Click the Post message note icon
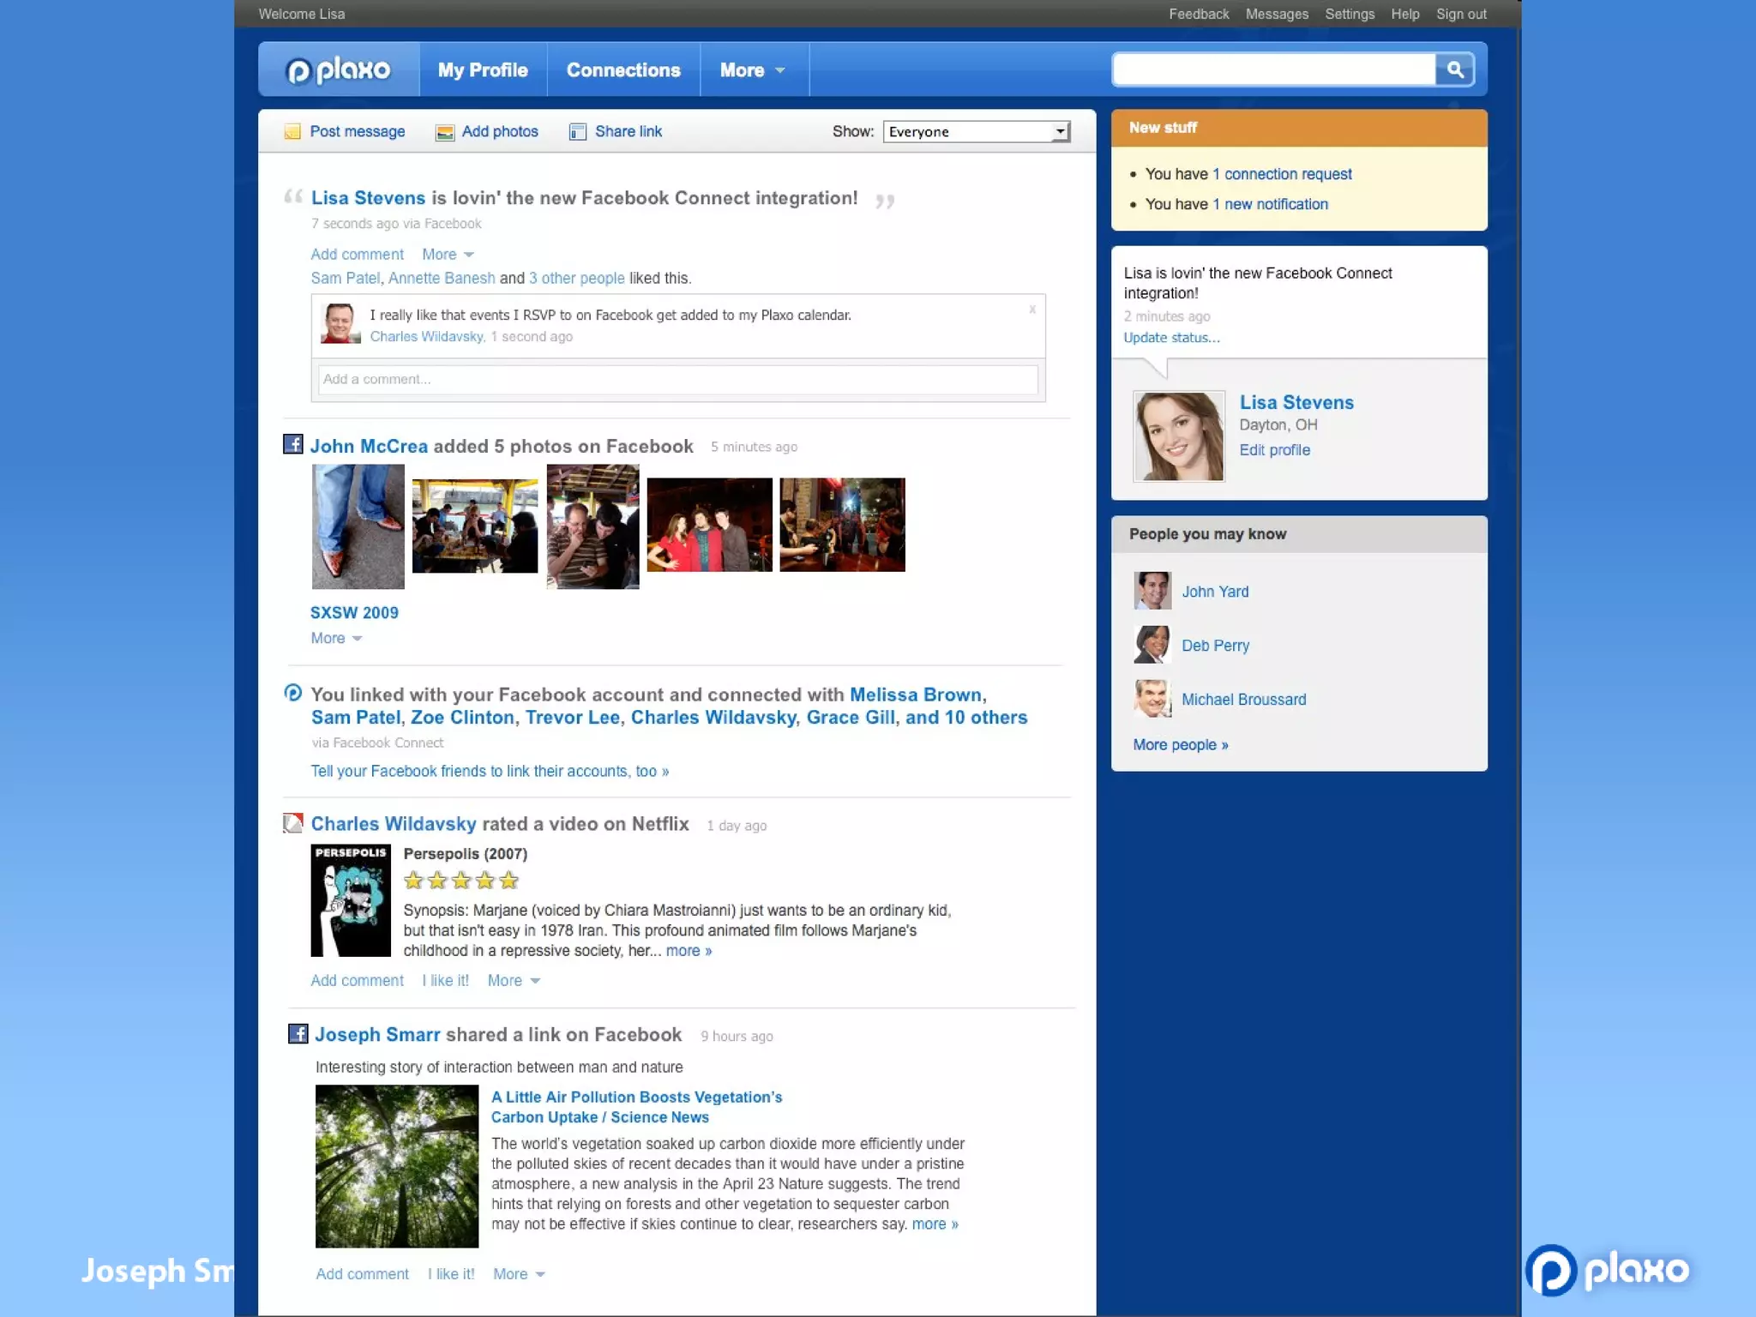 point(292,132)
